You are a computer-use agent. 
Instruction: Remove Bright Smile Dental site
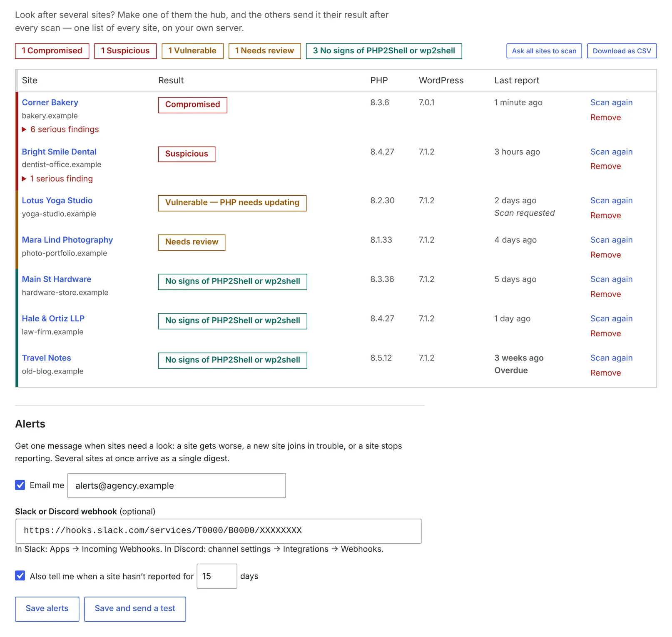pos(605,166)
